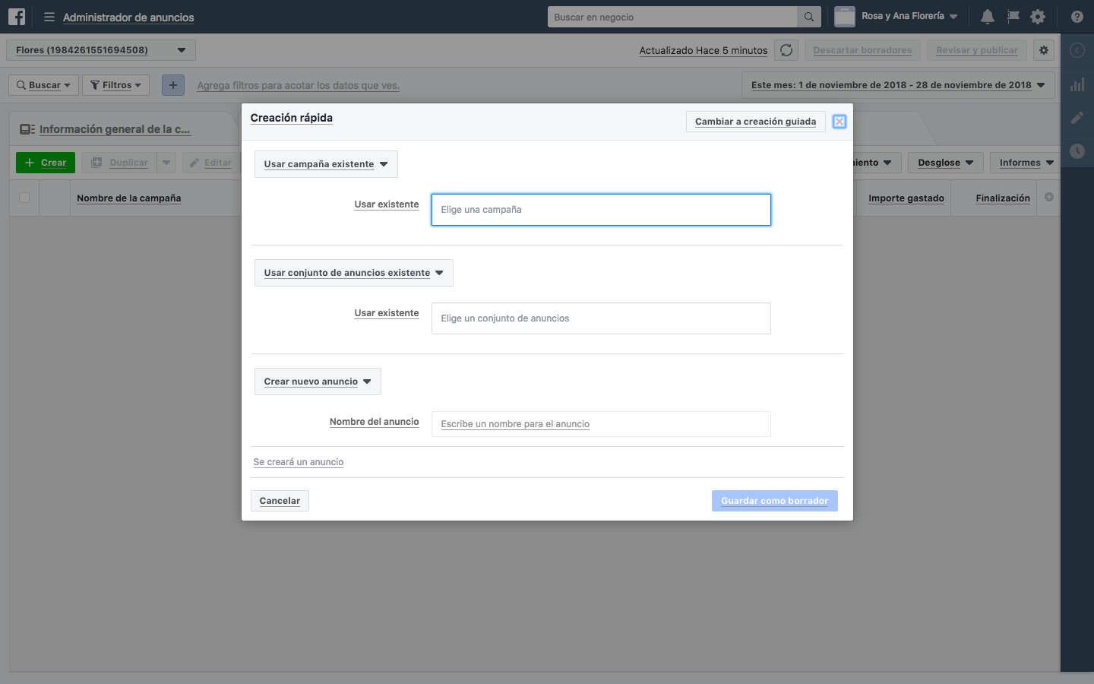Click the Administrador de anuncios title

click(128, 17)
